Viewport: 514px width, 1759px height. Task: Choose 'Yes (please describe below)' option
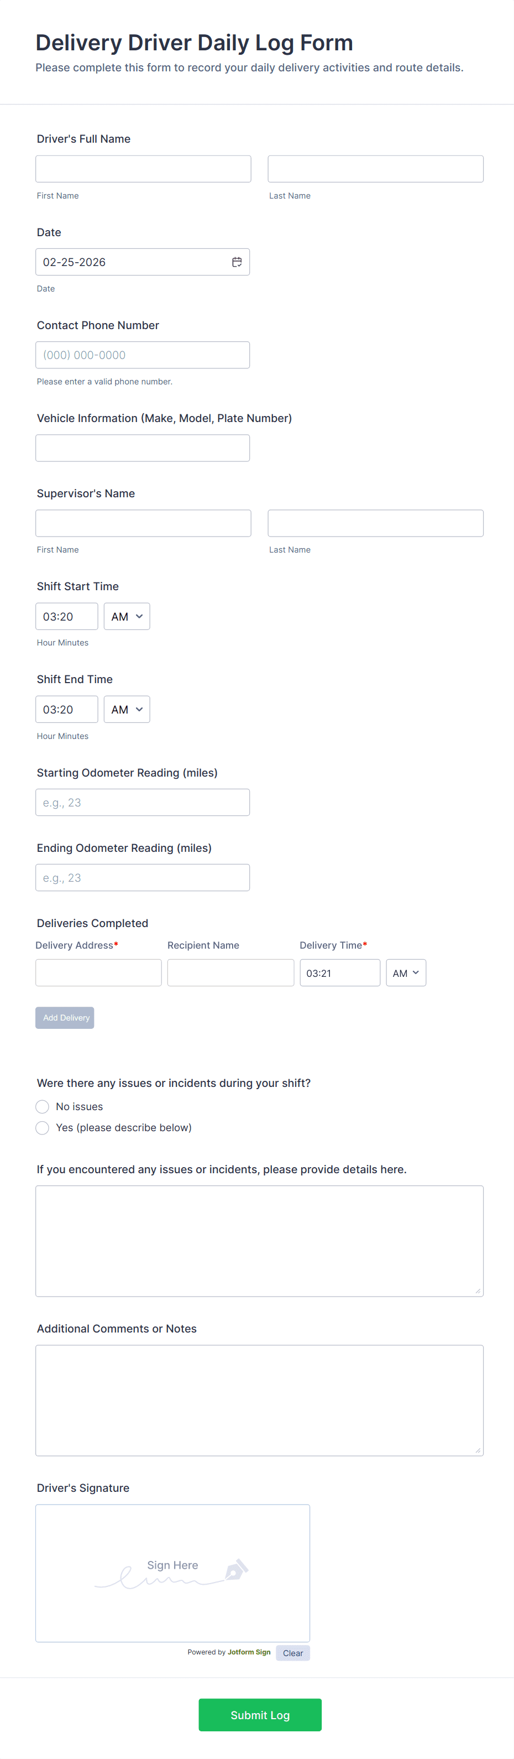point(43,1127)
